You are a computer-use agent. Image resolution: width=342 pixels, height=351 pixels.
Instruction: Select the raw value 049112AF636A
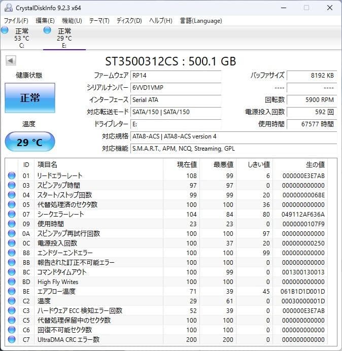[x=303, y=214]
